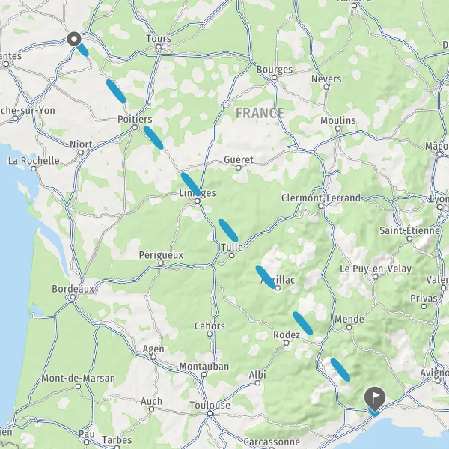This screenshot has width=449, height=449.
Task: Click the Clermont-Ferrand city dot
Action: click(x=321, y=206)
